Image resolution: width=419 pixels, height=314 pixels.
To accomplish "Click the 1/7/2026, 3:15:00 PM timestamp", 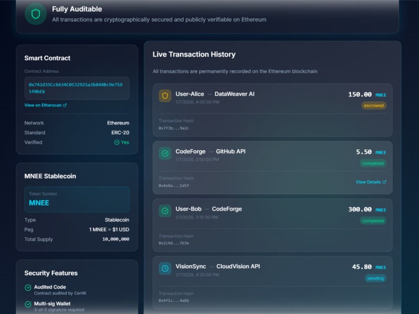I will pos(197,217).
